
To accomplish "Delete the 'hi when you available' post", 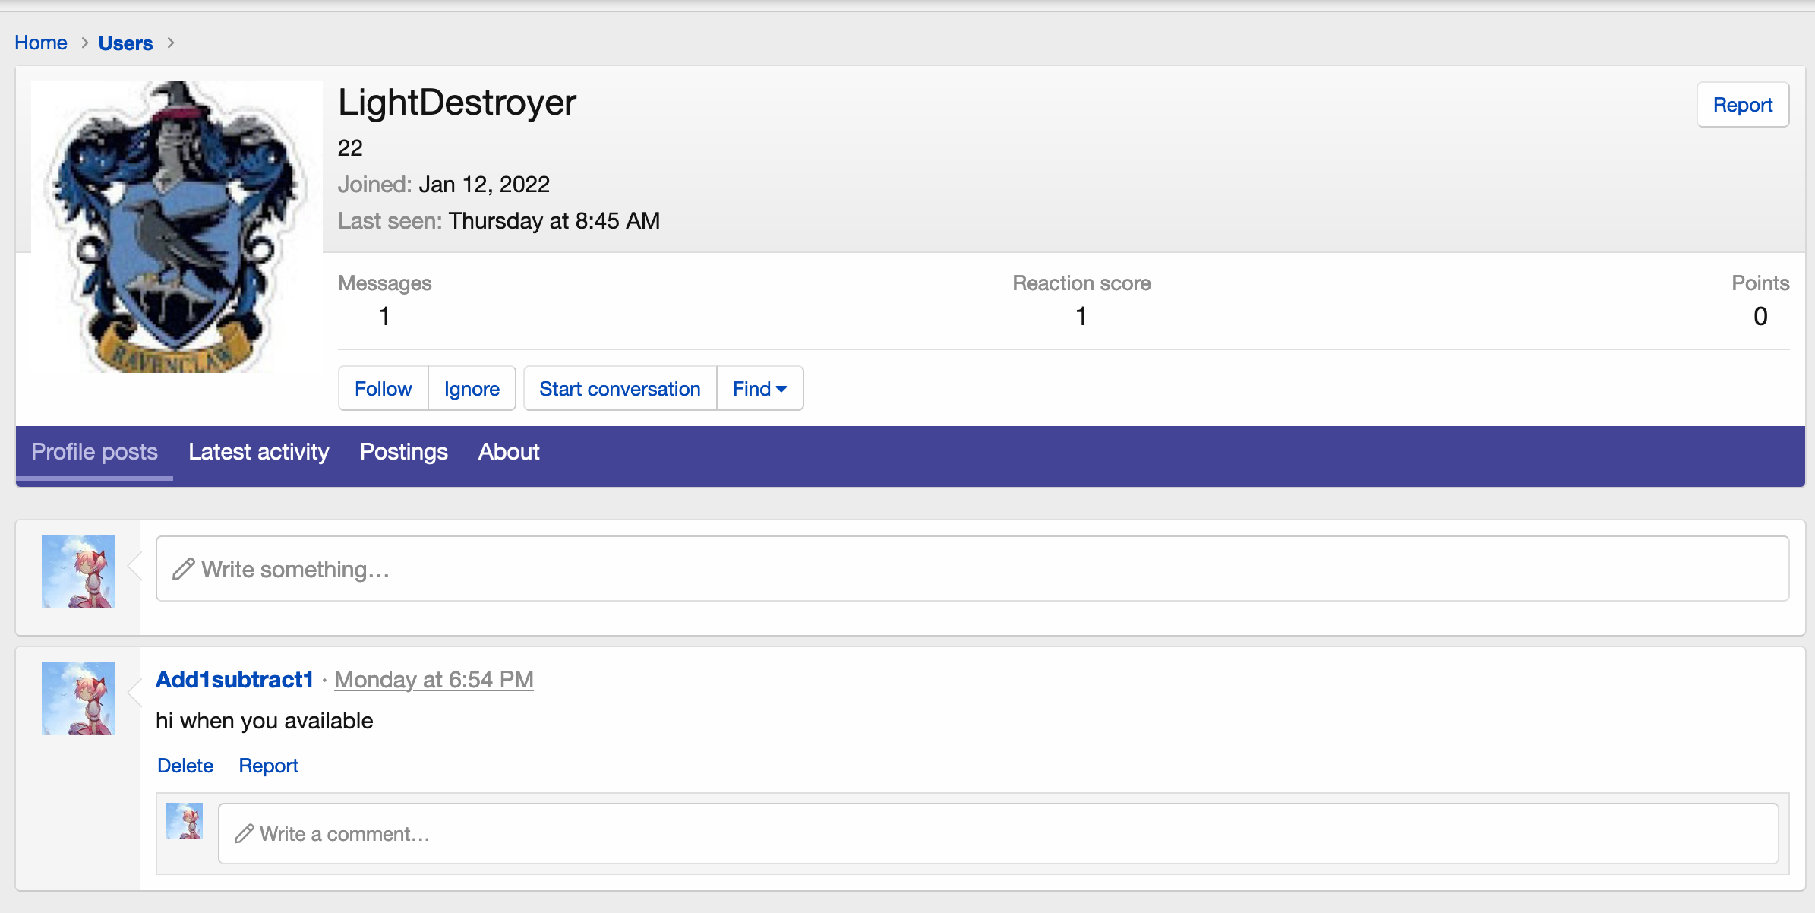I will [185, 766].
